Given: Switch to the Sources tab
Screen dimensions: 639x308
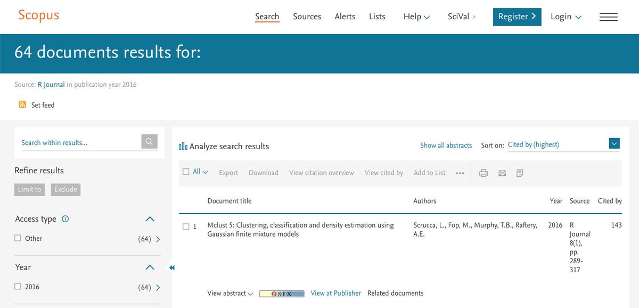Looking at the screenshot, I should coord(307,17).
